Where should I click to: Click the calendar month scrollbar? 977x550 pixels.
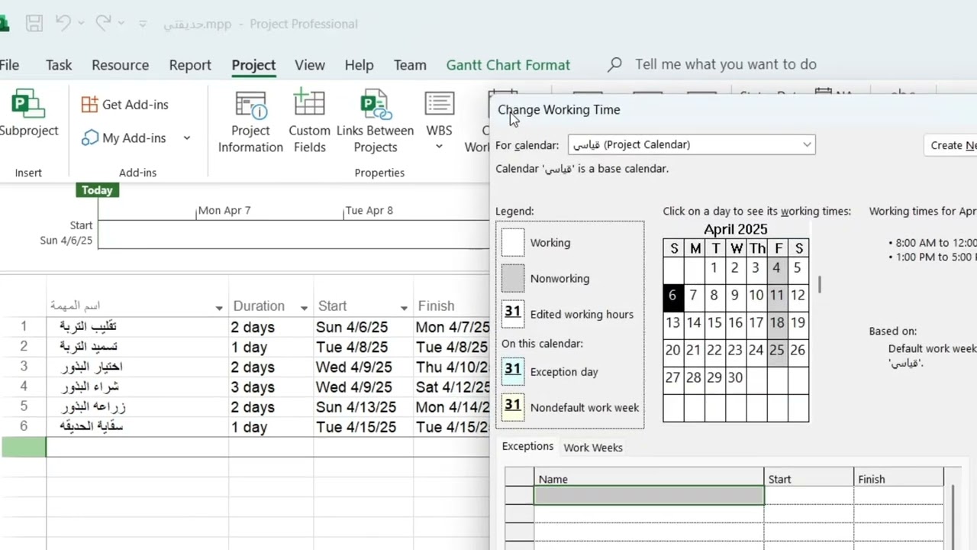point(821,285)
